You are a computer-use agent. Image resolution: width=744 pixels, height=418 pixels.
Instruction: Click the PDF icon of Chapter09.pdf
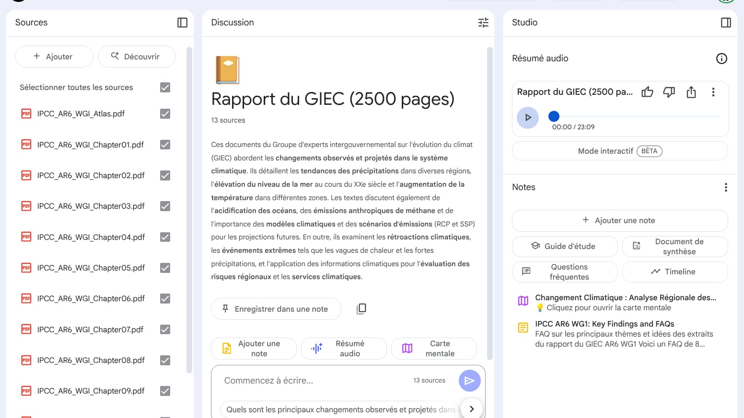coord(26,391)
